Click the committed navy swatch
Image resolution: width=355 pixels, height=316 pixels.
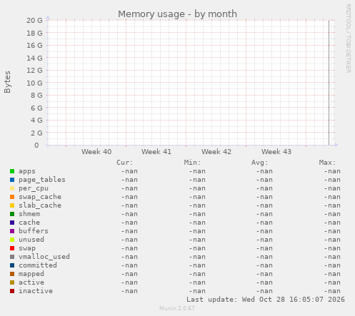[12, 265]
